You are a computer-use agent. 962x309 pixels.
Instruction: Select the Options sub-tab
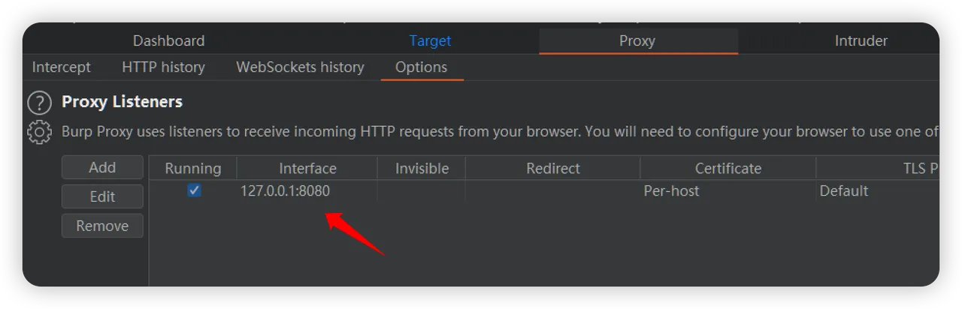(x=421, y=67)
